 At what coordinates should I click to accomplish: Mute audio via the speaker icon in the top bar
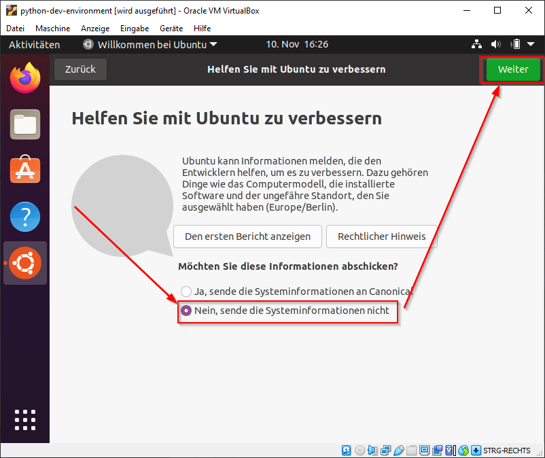coord(495,43)
